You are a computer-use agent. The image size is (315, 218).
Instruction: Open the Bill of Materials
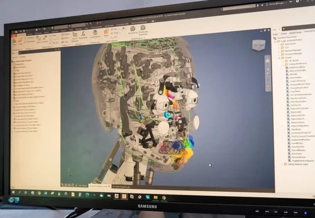(75, 37)
